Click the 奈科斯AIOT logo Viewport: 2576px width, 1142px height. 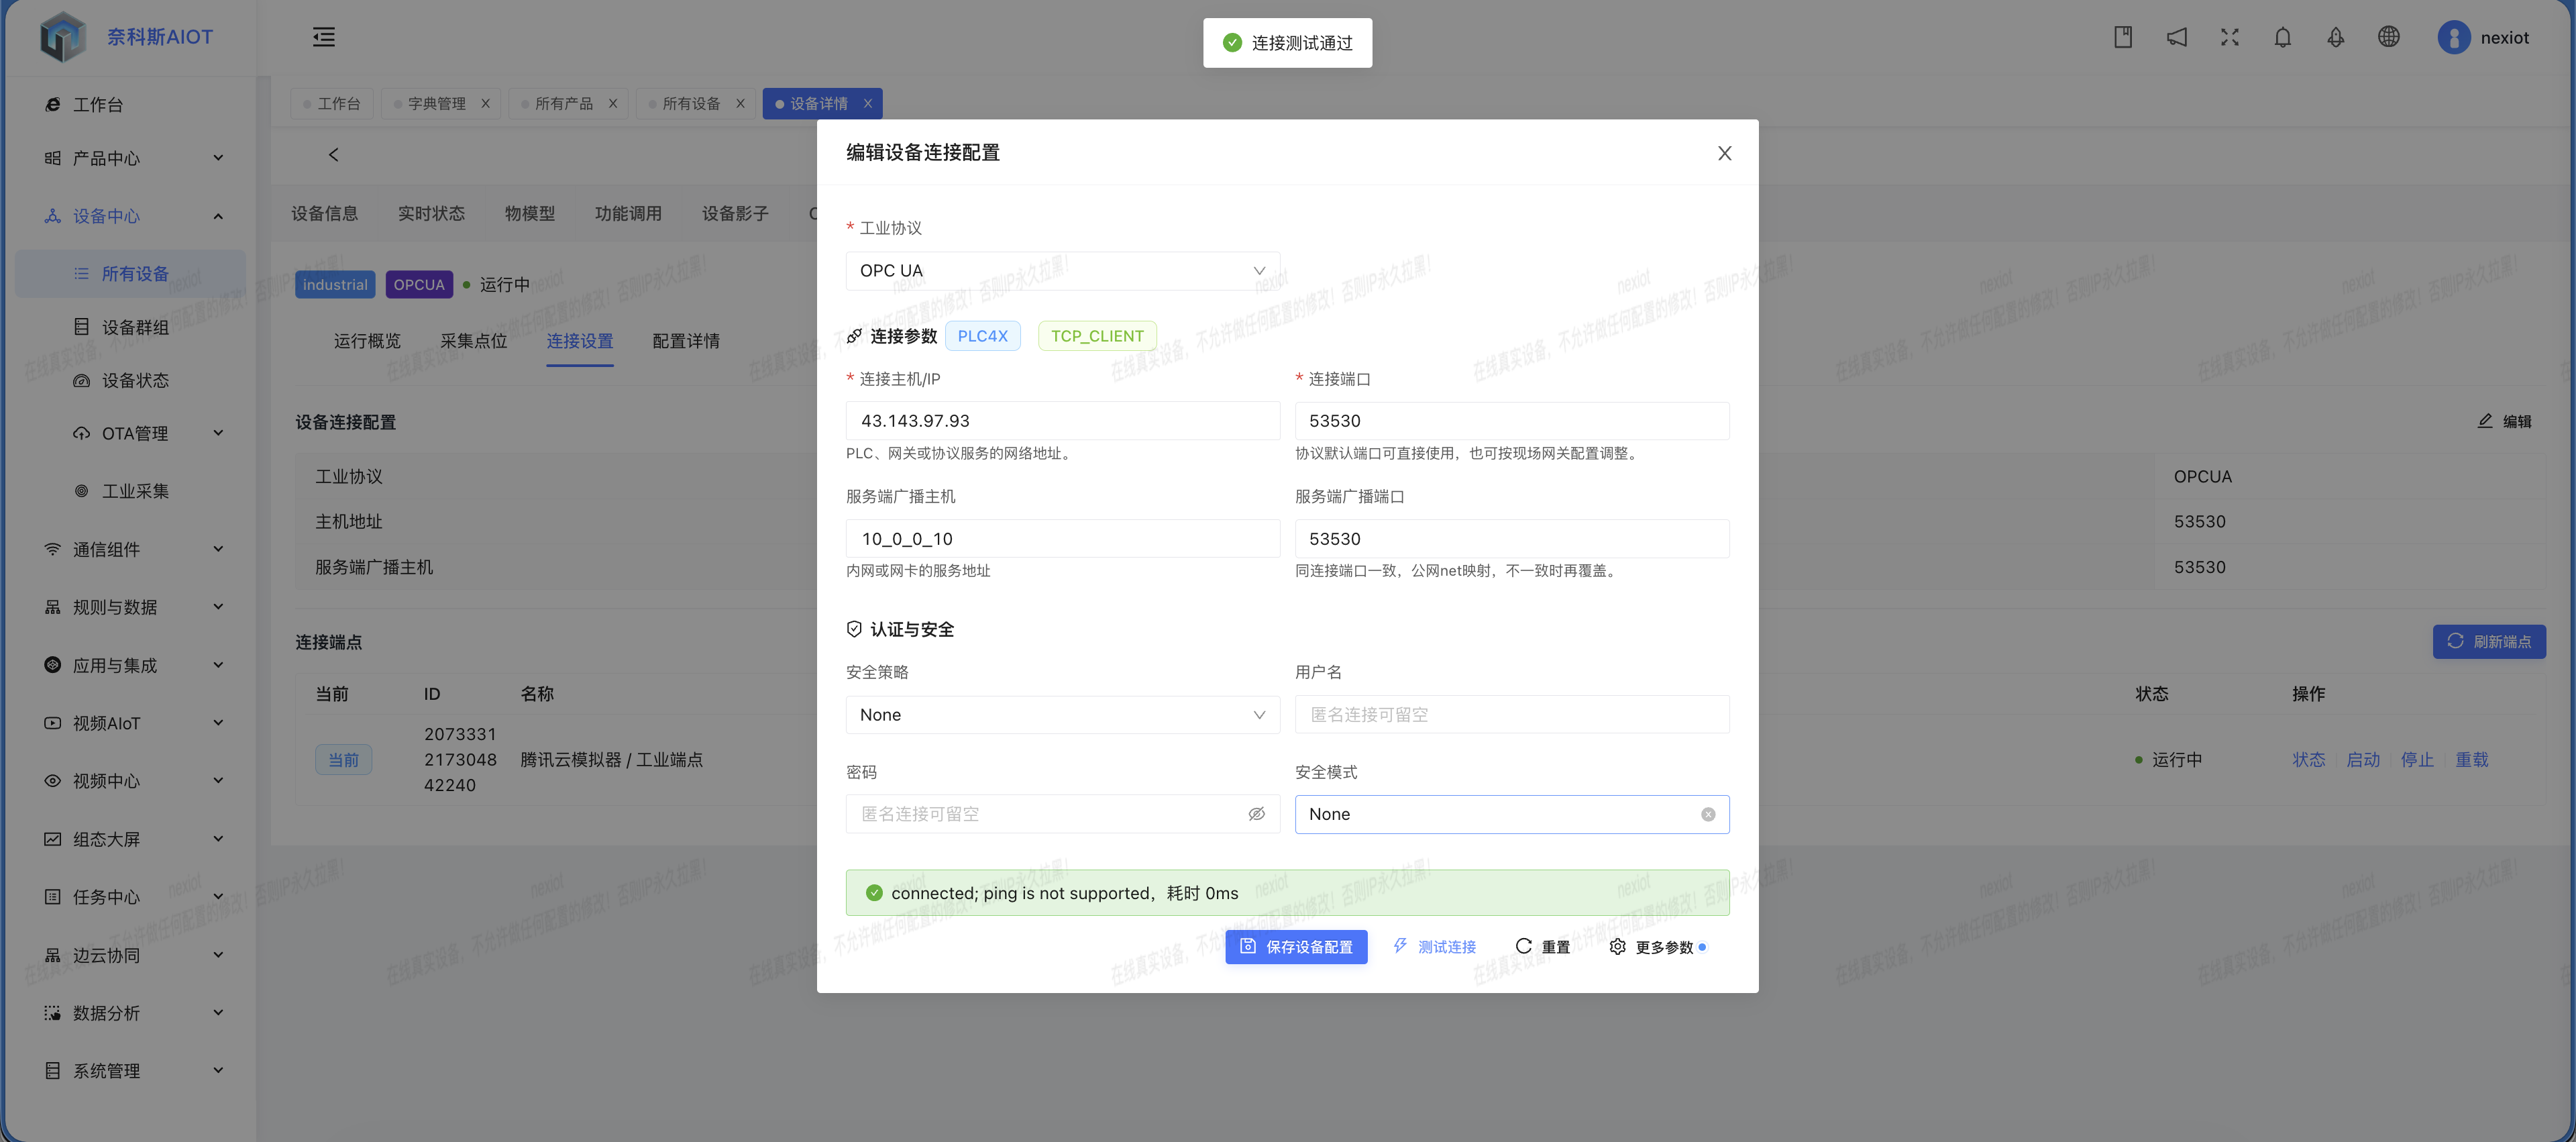tap(127, 37)
